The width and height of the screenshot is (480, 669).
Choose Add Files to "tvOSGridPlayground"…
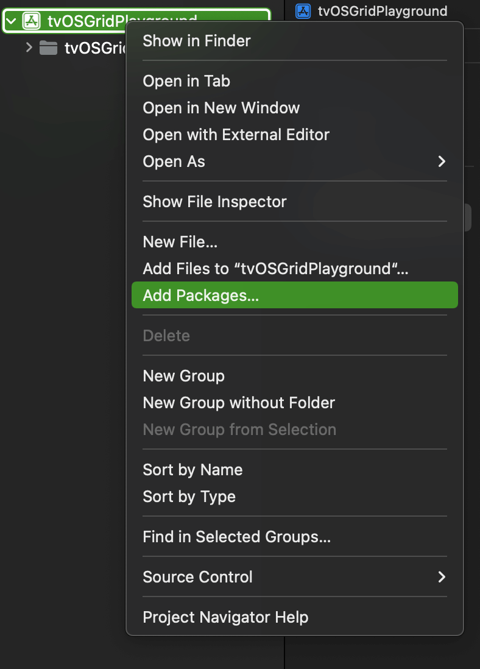point(294,269)
